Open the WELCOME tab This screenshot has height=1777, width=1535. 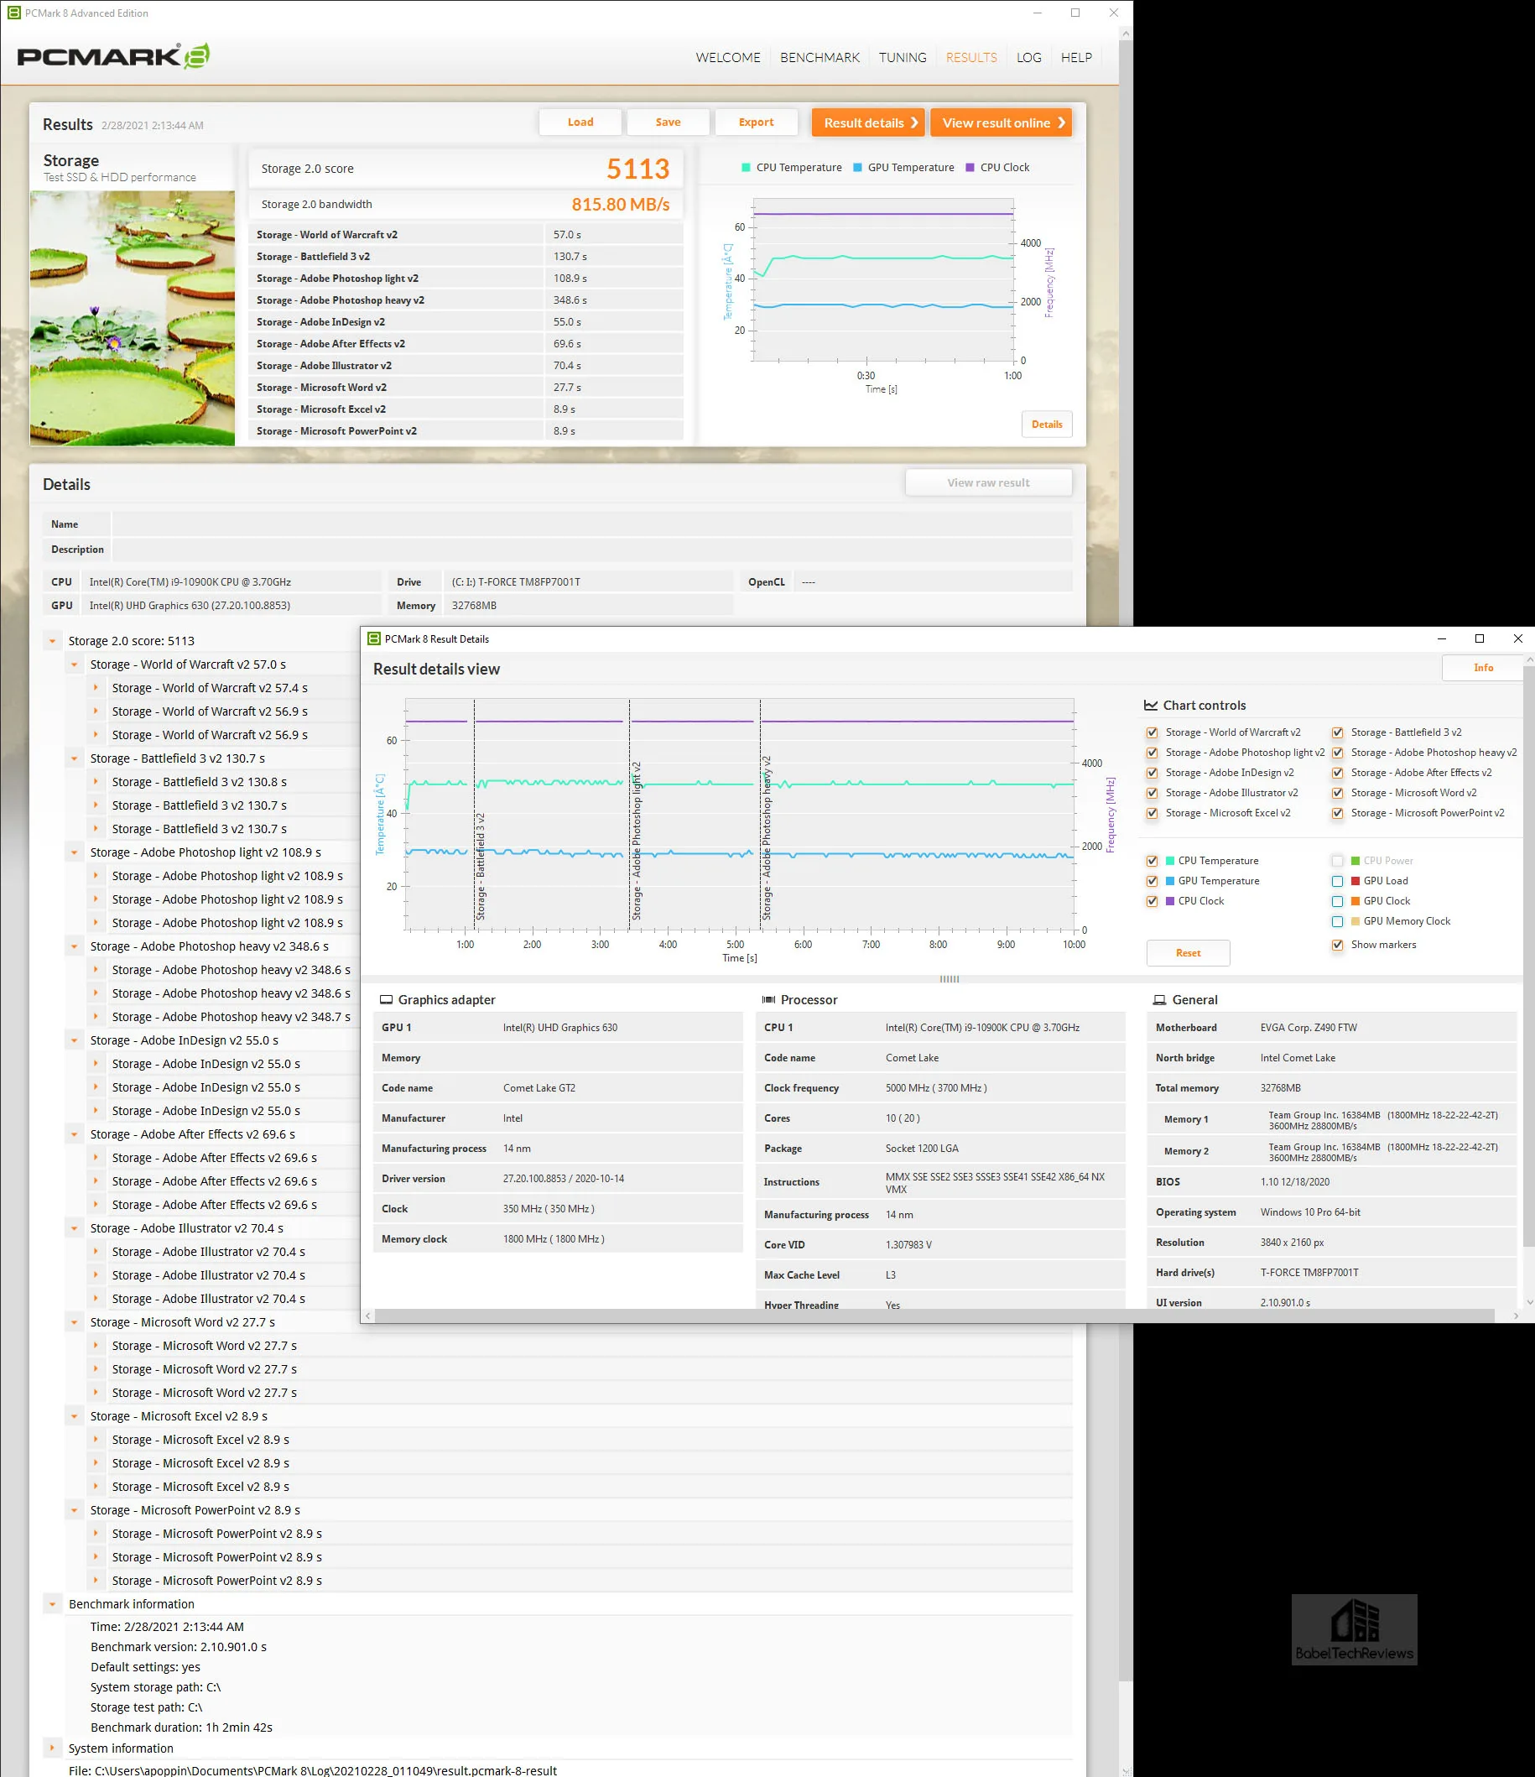point(728,57)
